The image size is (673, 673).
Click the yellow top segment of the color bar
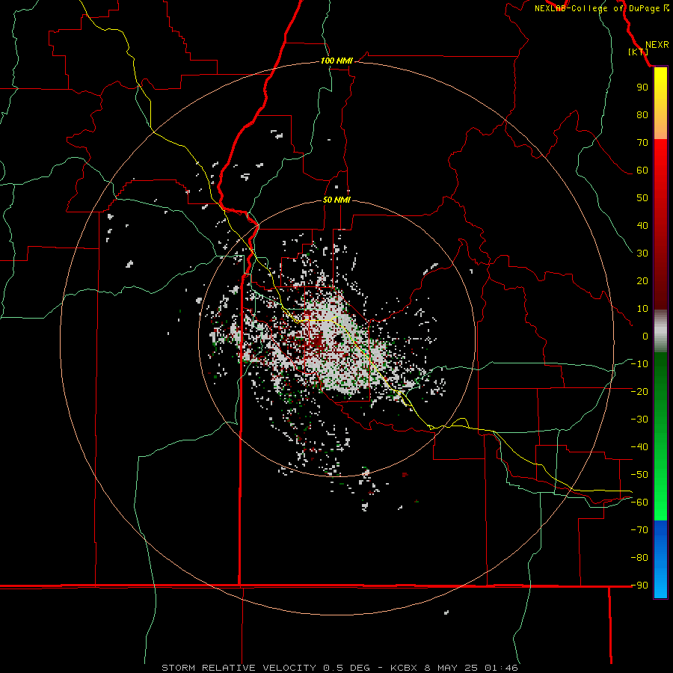pos(660,103)
